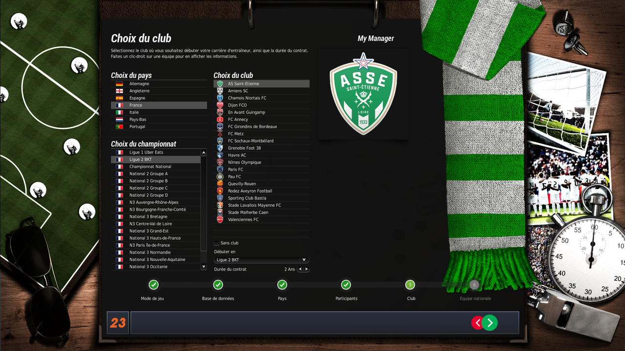Screen dimensions: 625x351
Task: Click the Angleterre flag icon
Action: click(x=119, y=91)
